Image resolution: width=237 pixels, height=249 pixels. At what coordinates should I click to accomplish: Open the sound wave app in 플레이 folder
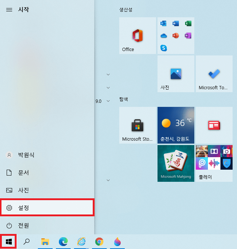(x=214, y=163)
